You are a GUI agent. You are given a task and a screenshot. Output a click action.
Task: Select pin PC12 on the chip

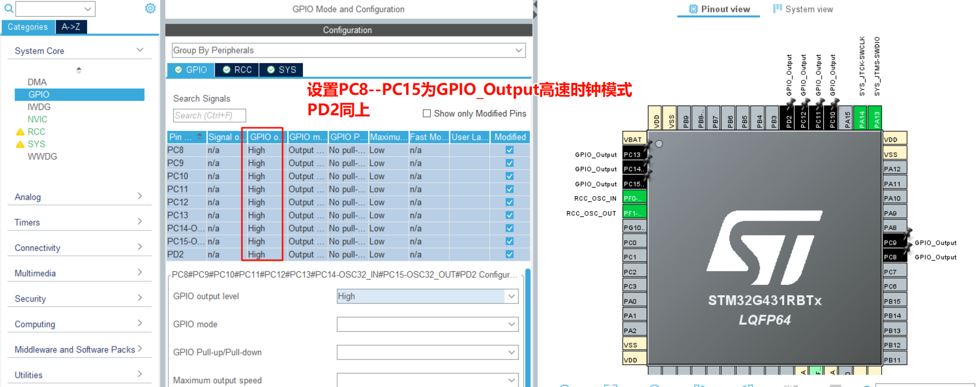click(x=803, y=118)
